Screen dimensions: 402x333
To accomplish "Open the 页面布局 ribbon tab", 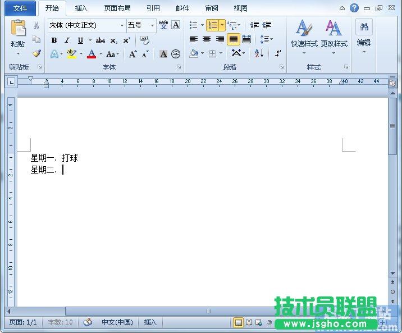I will (117, 8).
